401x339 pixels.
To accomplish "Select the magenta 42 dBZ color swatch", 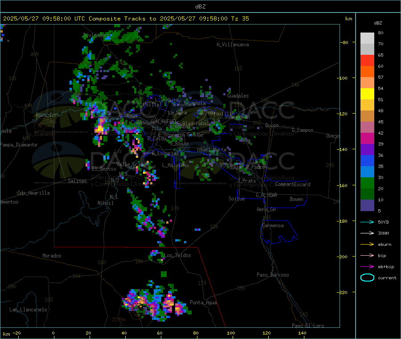I will (367, 138).
